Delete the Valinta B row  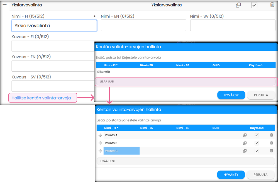[x=271, y=143]
